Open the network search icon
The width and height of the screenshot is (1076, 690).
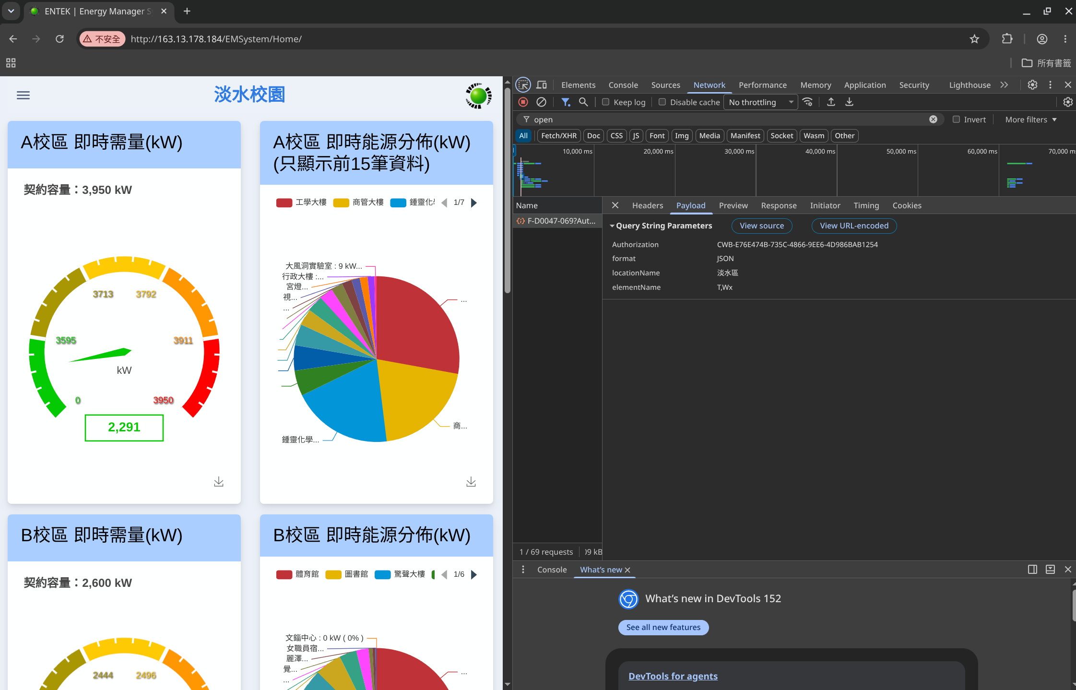point(583,102)
